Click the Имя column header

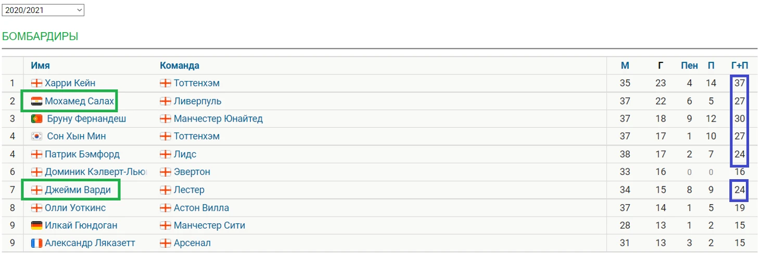click(x=40, y=65)
